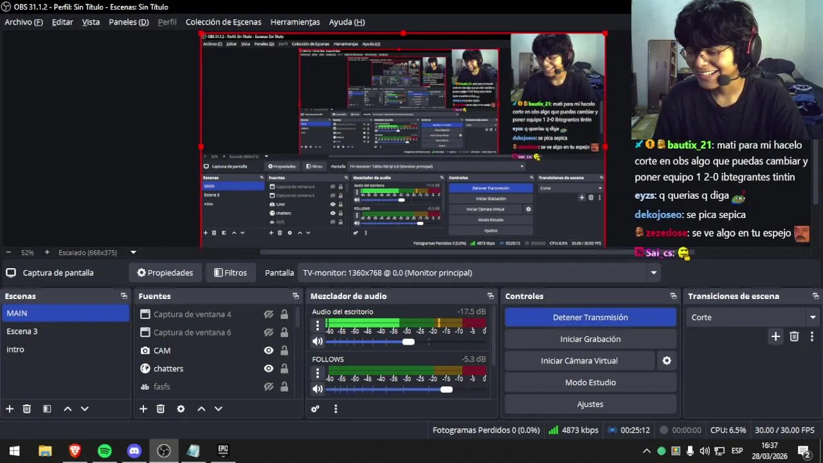823x463 pixels.
Task: Move scene up with the Escenas up arrow
Action: [x=68, y=409]
